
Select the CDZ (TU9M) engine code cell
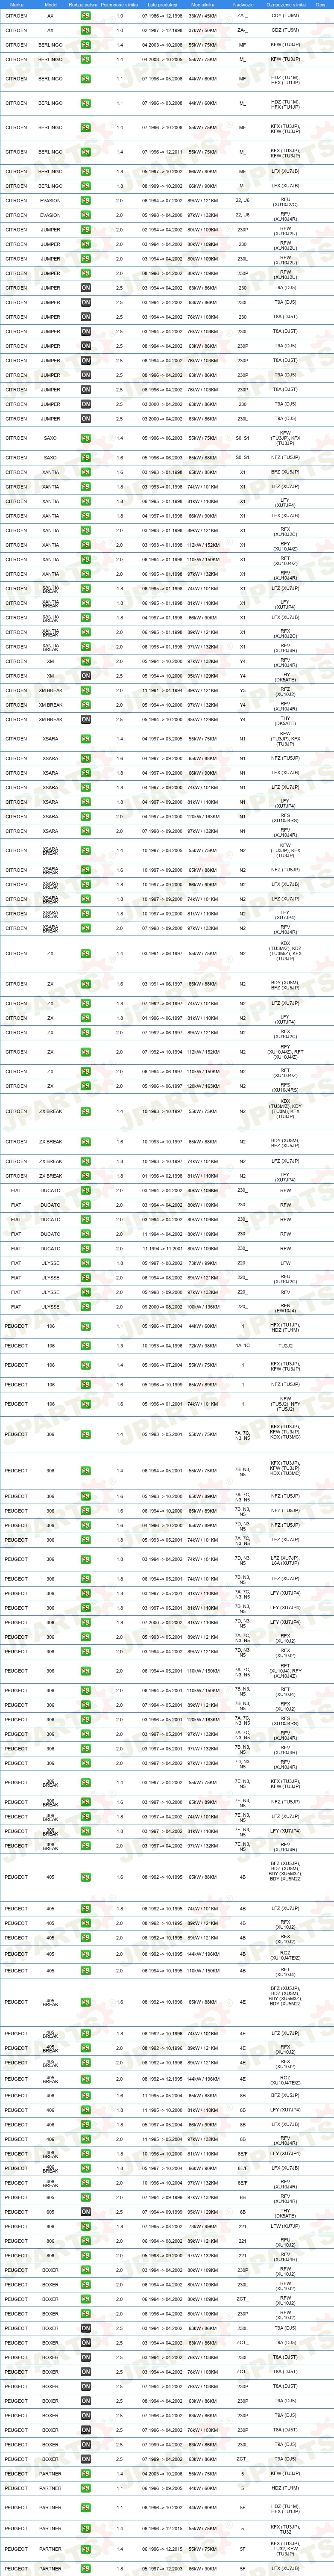285,30
